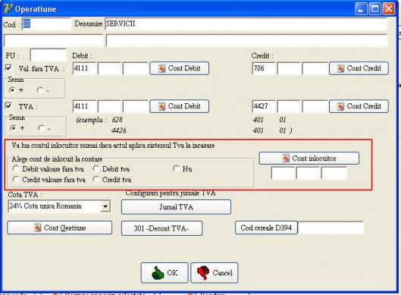
Task: Select the plus sign radio under TVA Semn
Action: coord(13,127)
